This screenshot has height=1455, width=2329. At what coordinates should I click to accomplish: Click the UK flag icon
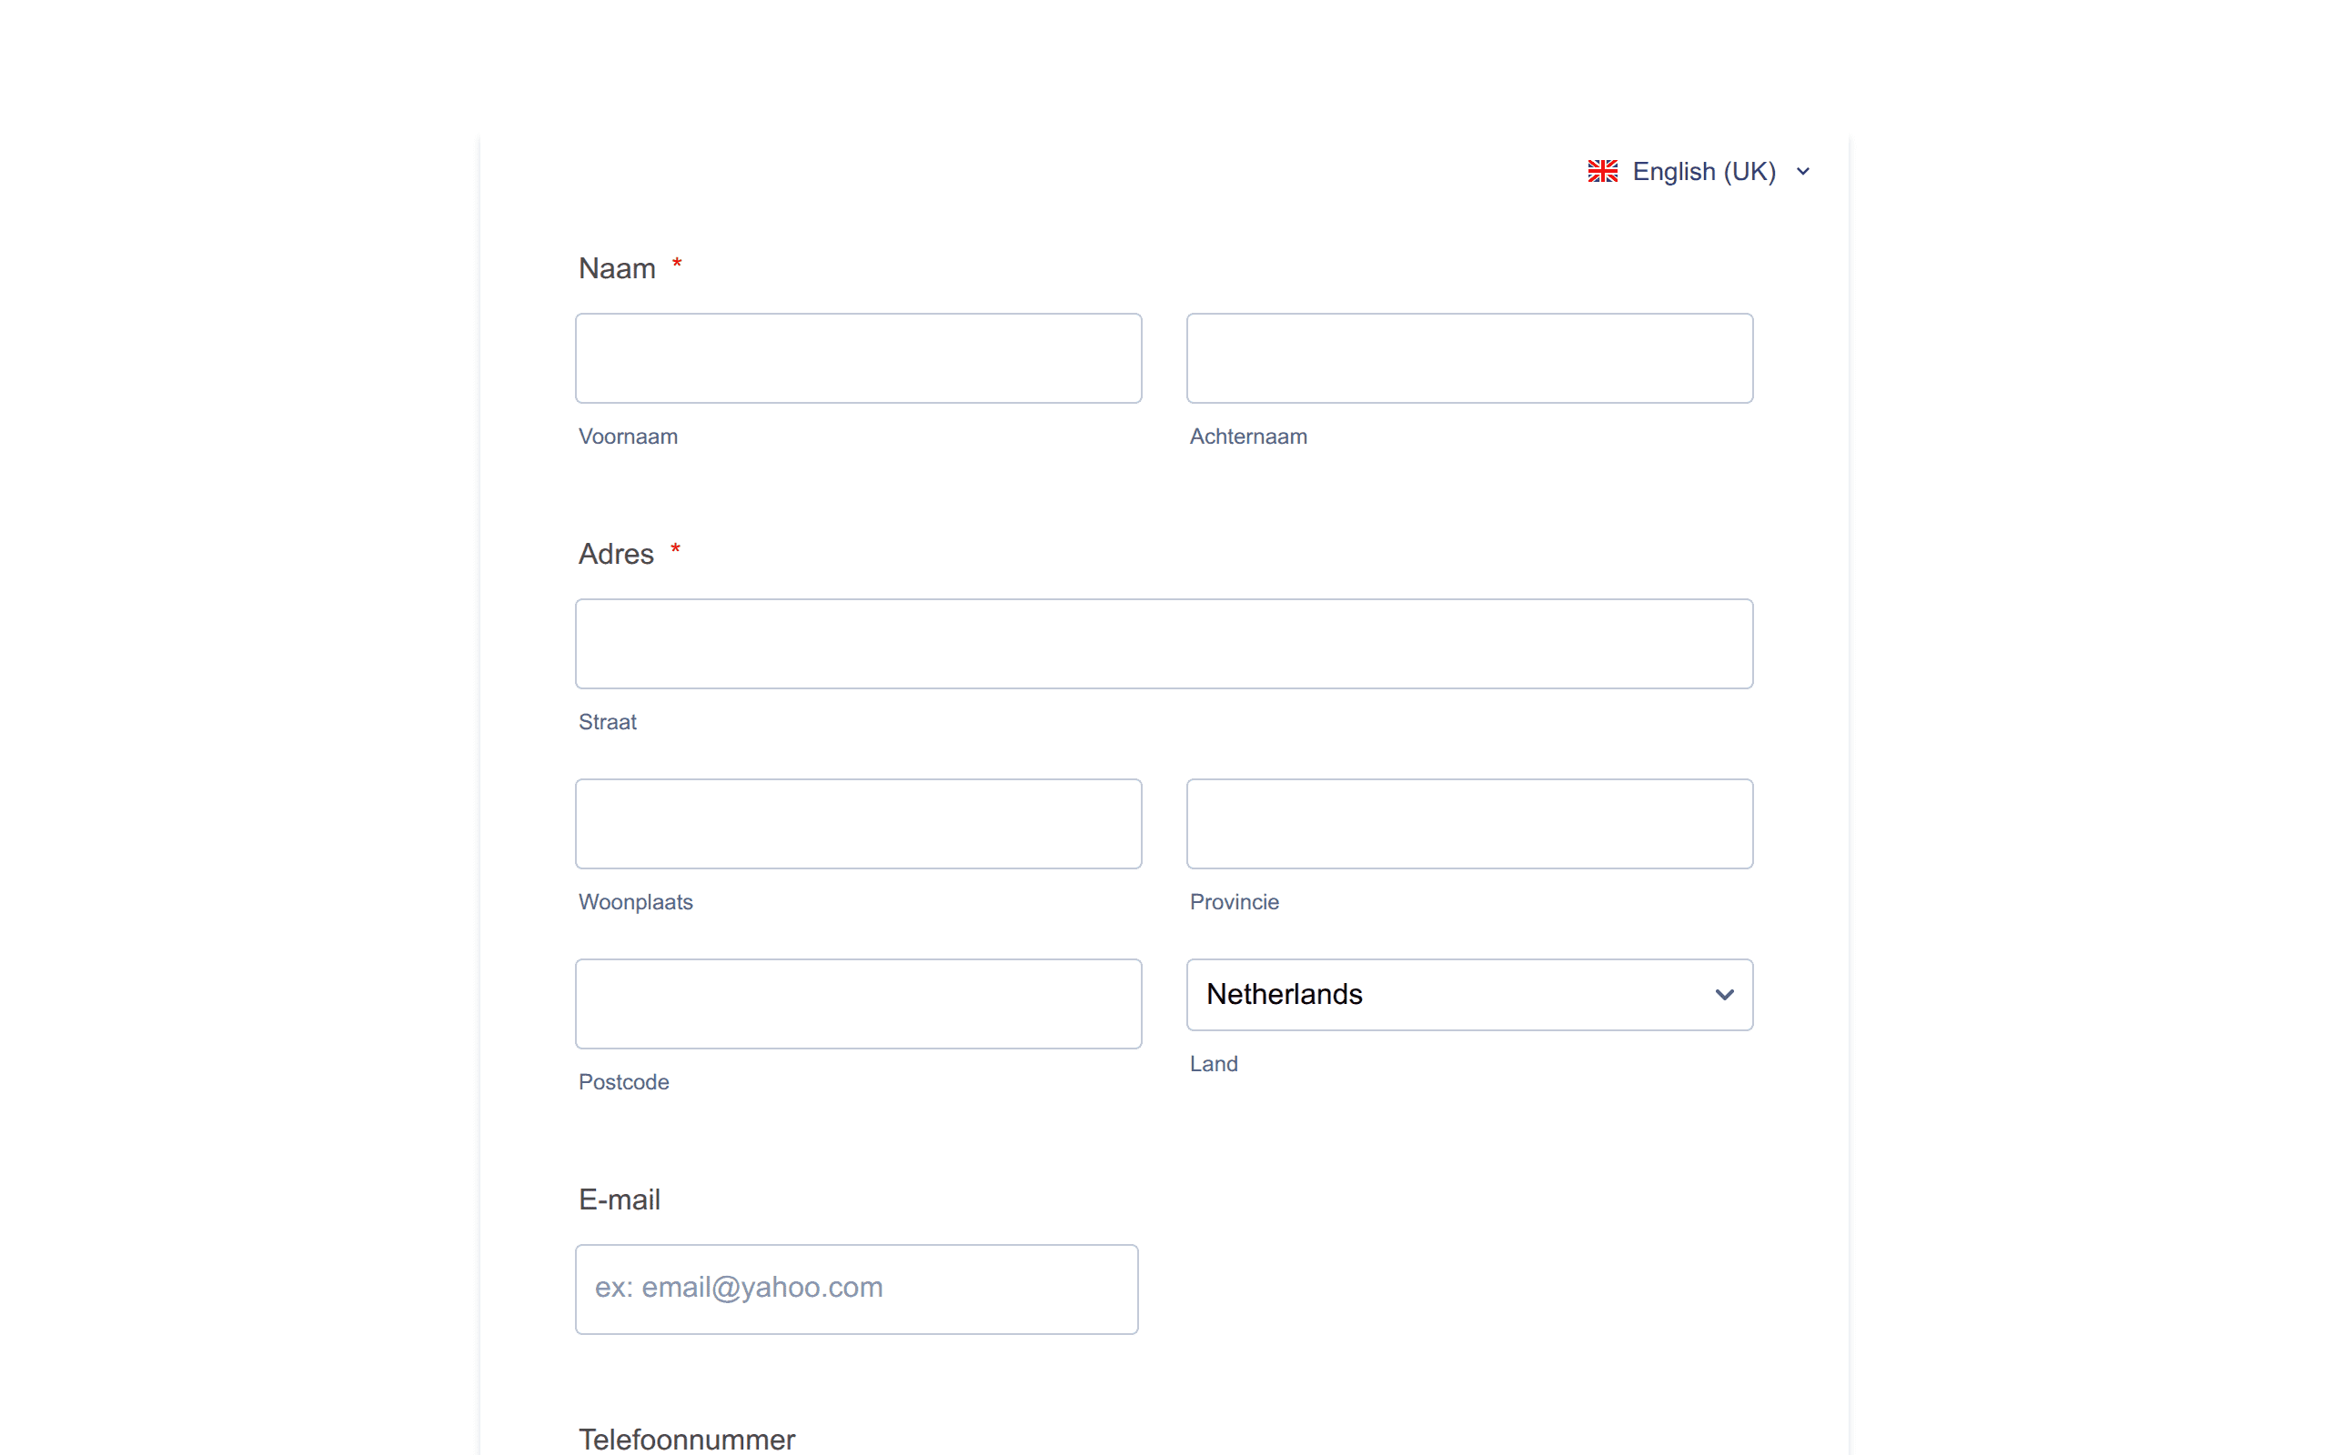click(x=1602, y=171)
